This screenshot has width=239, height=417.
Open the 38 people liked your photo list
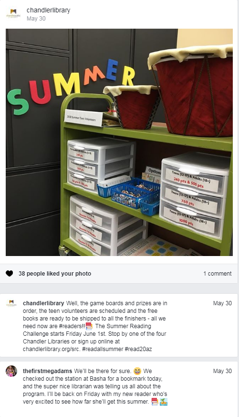click(55, 273)
